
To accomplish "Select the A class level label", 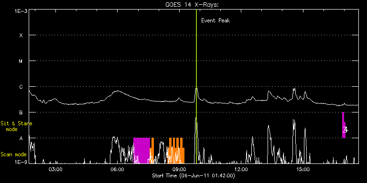I will [21, 138].
